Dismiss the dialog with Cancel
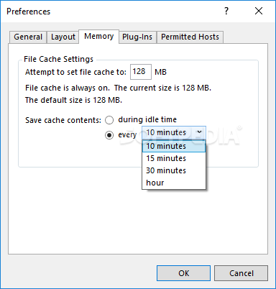Image resolution: width=276 pixels, height=289 pixels. [x=241, y=273]
